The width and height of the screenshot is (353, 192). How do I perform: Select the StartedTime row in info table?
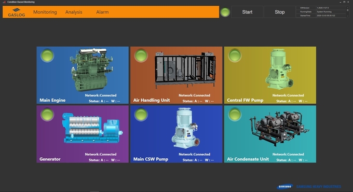(x=321, y=16)
